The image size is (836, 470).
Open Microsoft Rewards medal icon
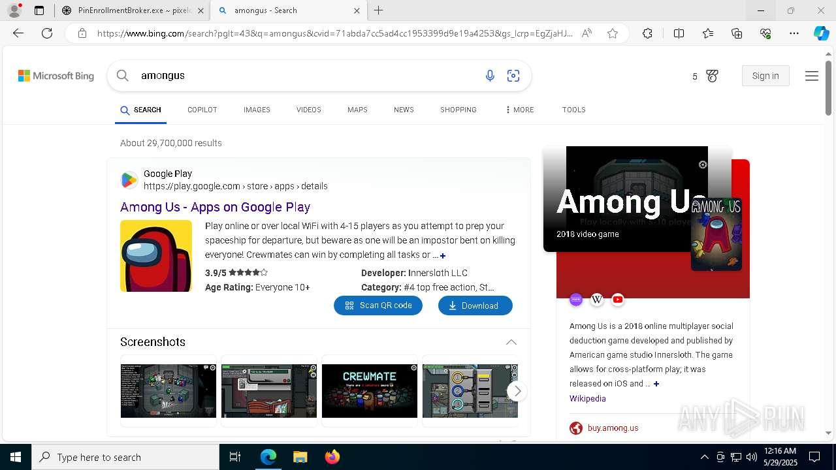pyautogui.click(x=713, y=76)
